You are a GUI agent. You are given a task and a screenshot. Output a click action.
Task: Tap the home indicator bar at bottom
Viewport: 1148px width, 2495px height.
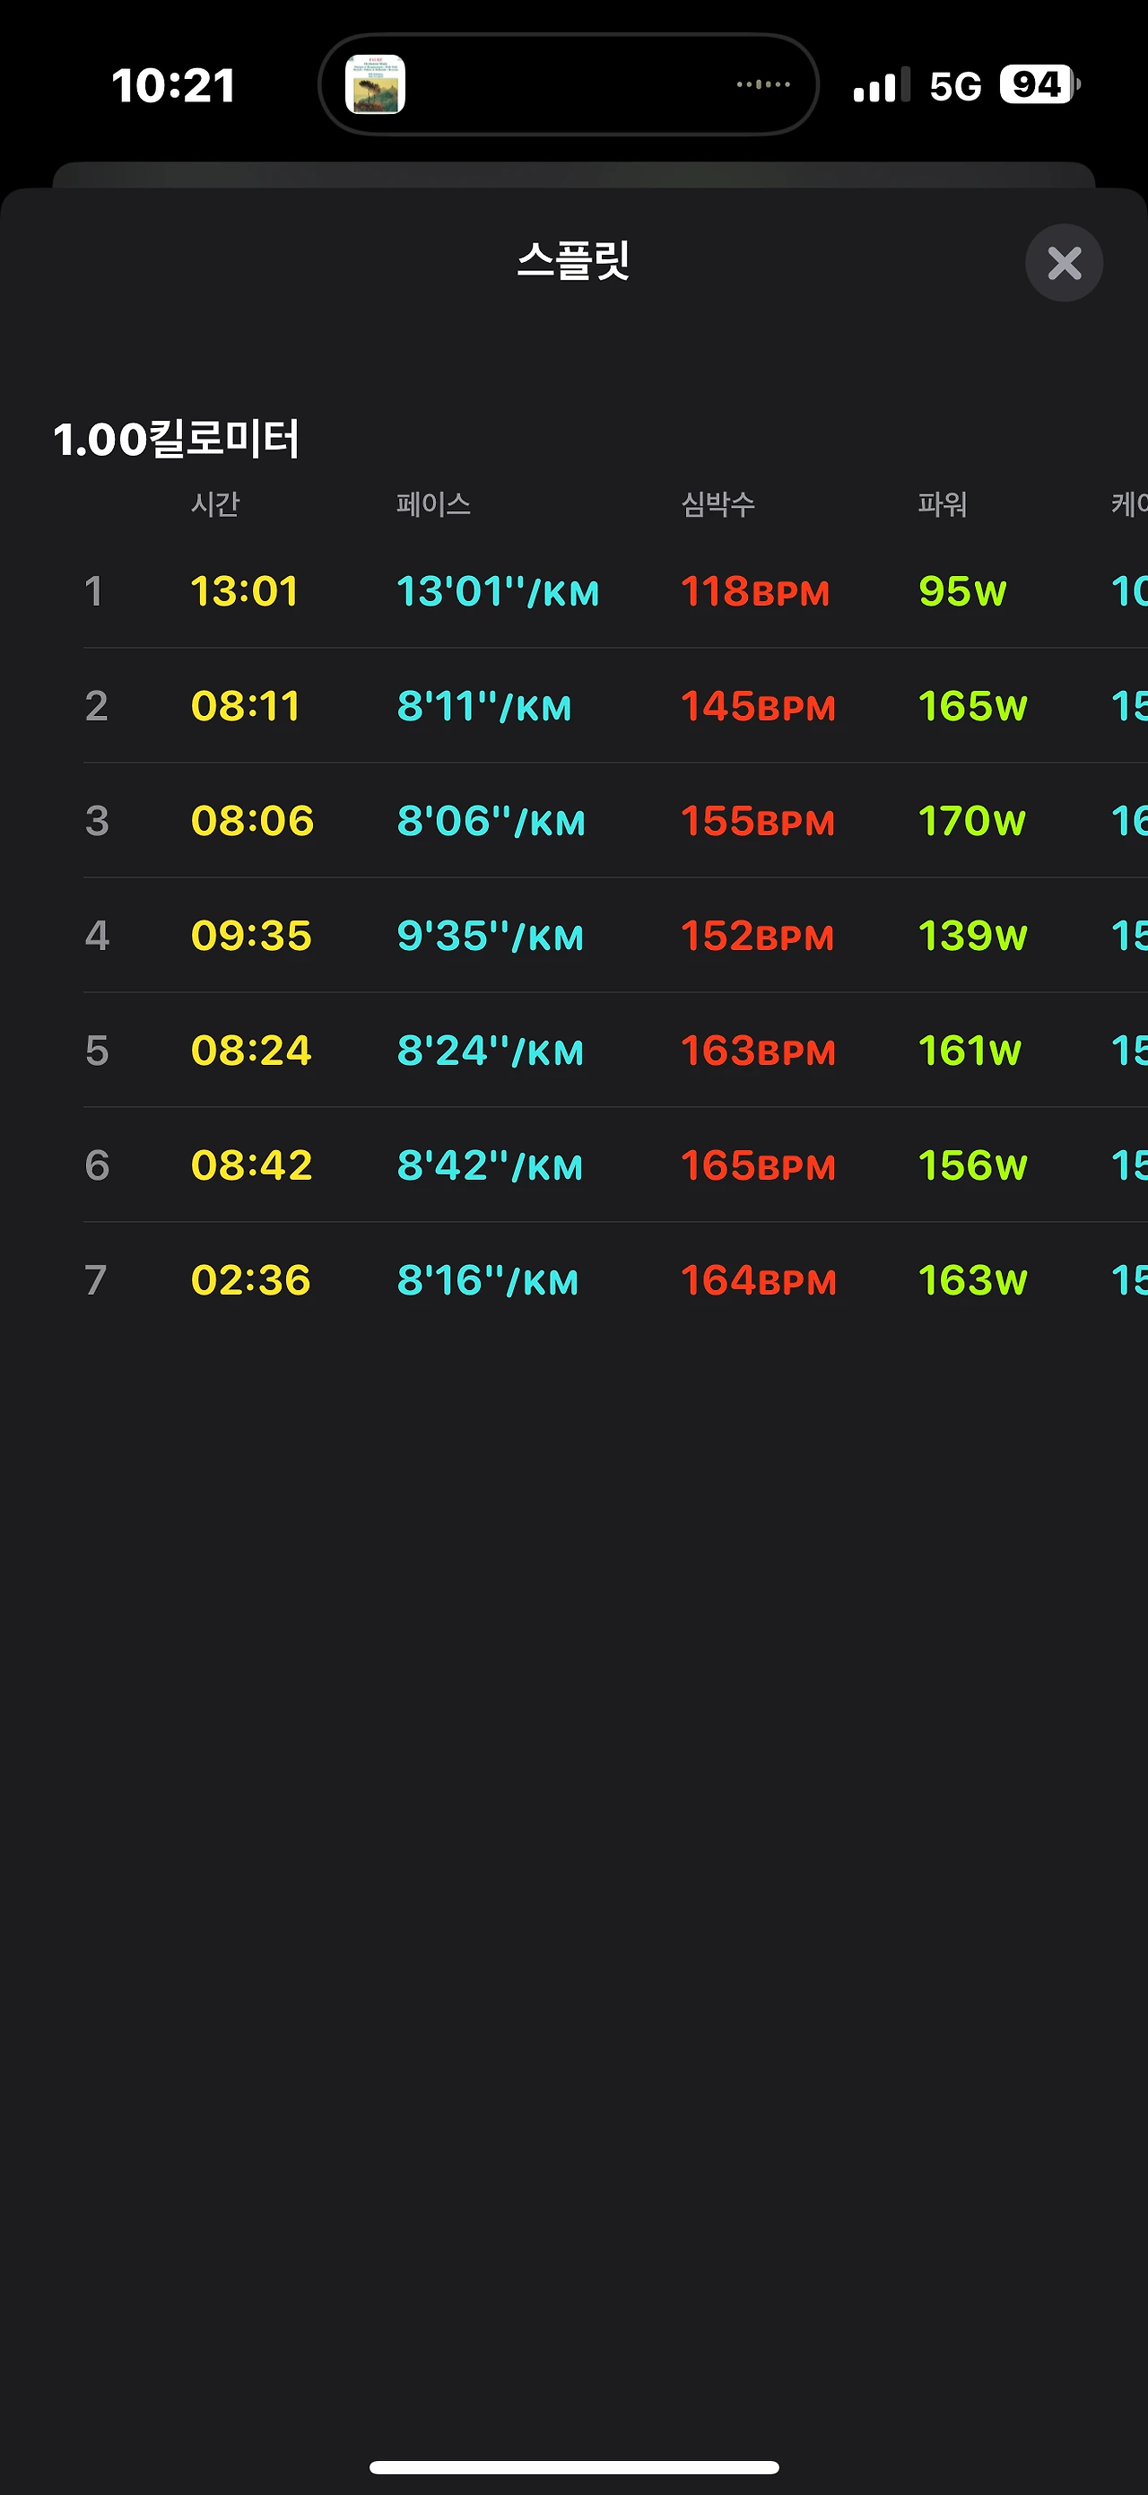tap(574, 2467)
